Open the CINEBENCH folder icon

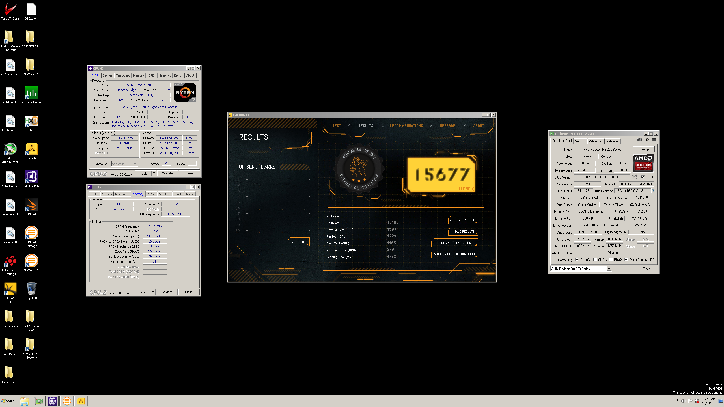click(31, 39)
